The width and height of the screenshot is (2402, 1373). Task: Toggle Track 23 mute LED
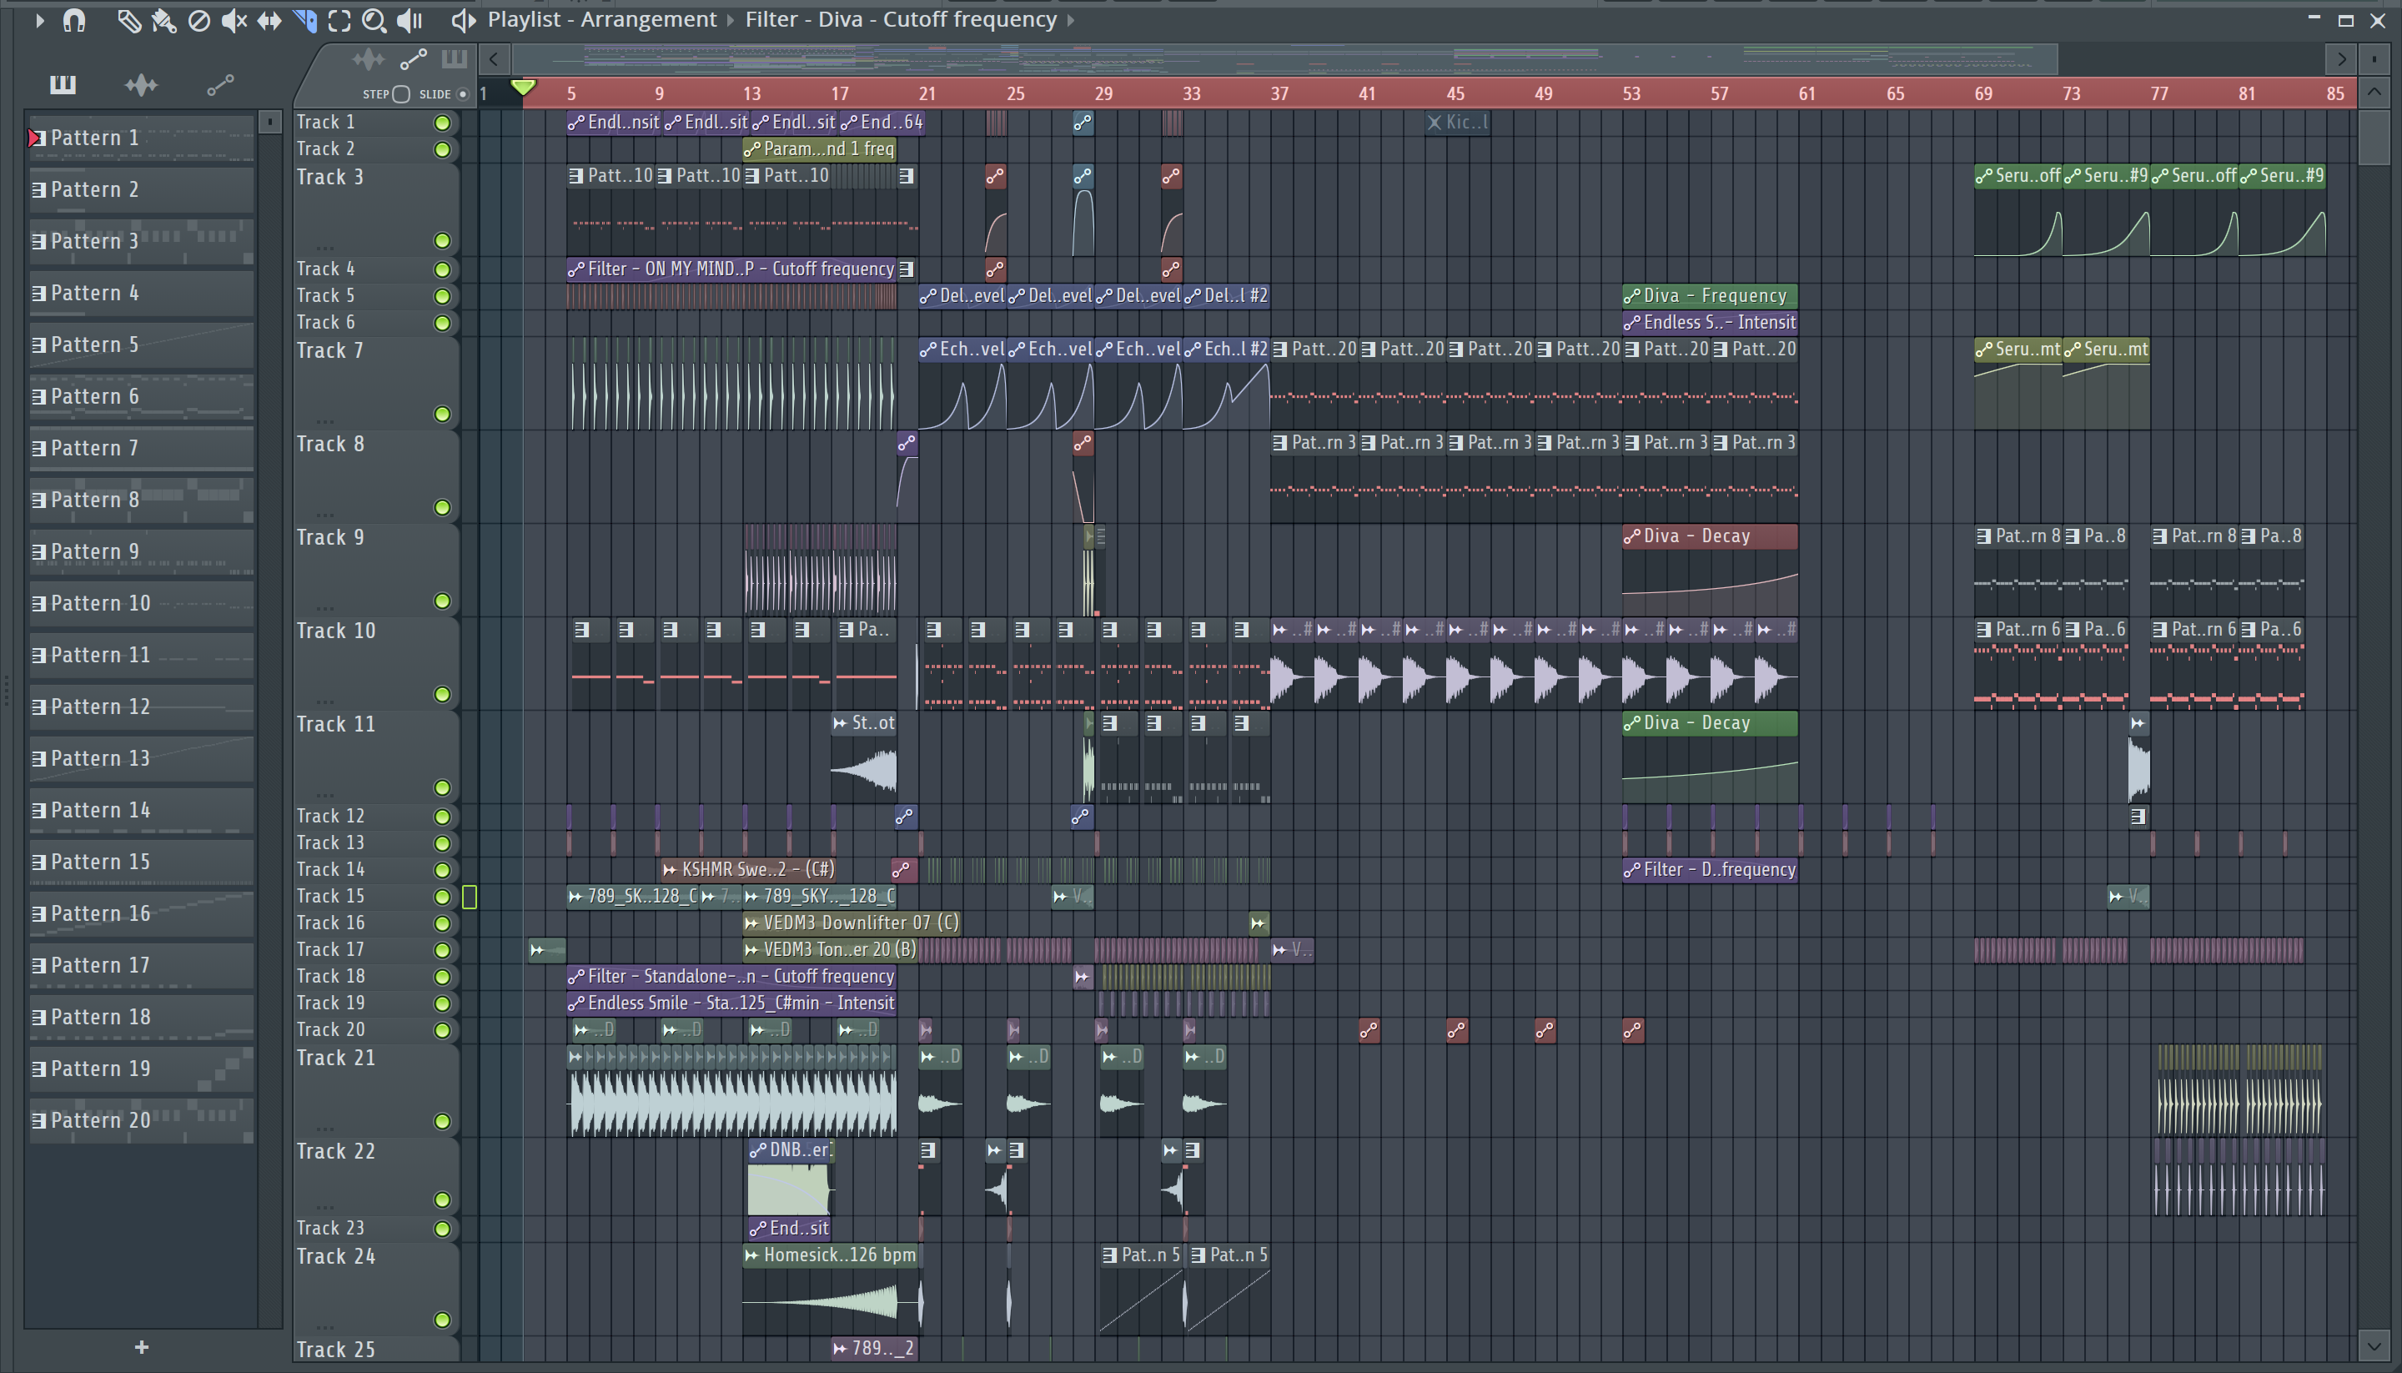click(x=442, y=1229)
